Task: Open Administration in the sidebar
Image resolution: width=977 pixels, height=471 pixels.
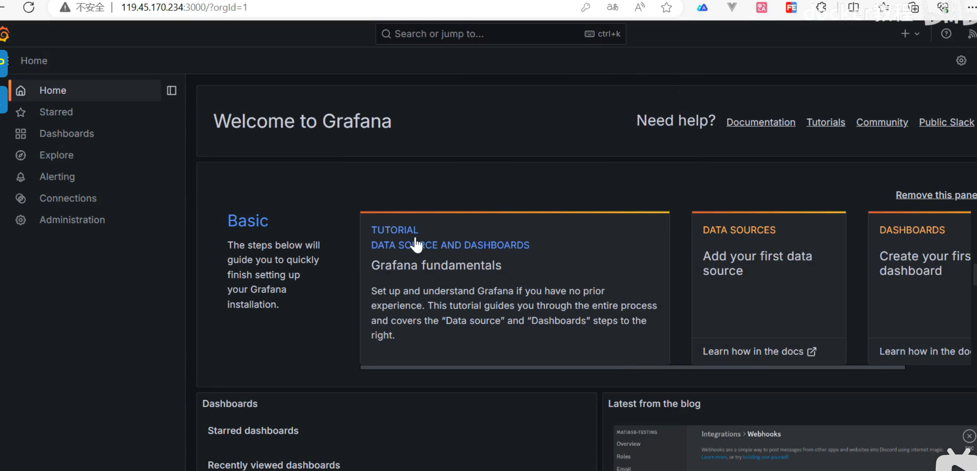Action: click(x=72, y=220)
